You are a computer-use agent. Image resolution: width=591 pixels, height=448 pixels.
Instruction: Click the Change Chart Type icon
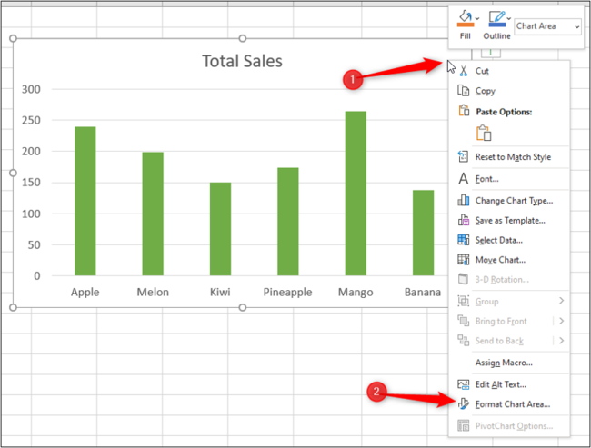[x=463, y=201]
